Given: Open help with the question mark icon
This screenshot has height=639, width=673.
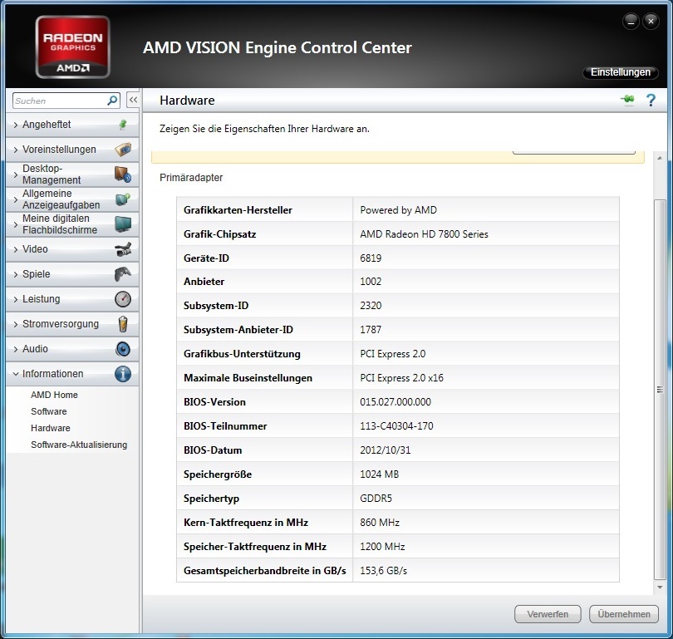Looking at the screenshot, I should point(651,100).
